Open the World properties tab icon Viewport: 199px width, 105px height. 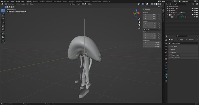tap(166, 55)
